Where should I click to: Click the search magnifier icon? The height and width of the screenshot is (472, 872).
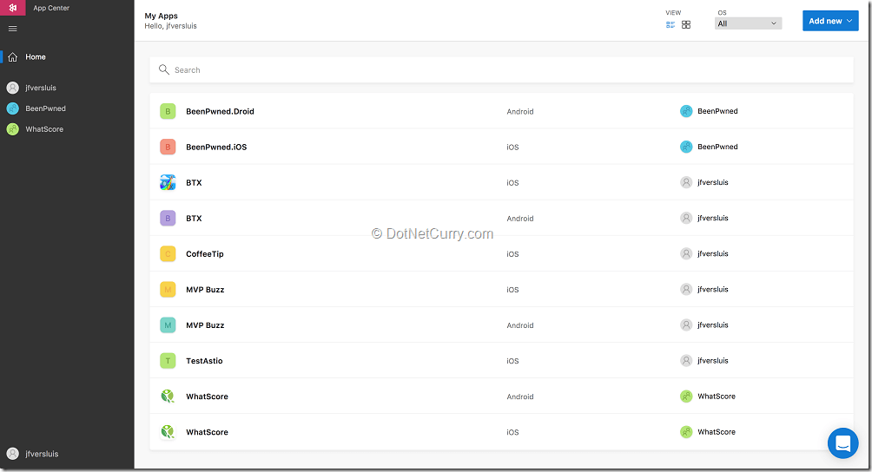[163, 69]
